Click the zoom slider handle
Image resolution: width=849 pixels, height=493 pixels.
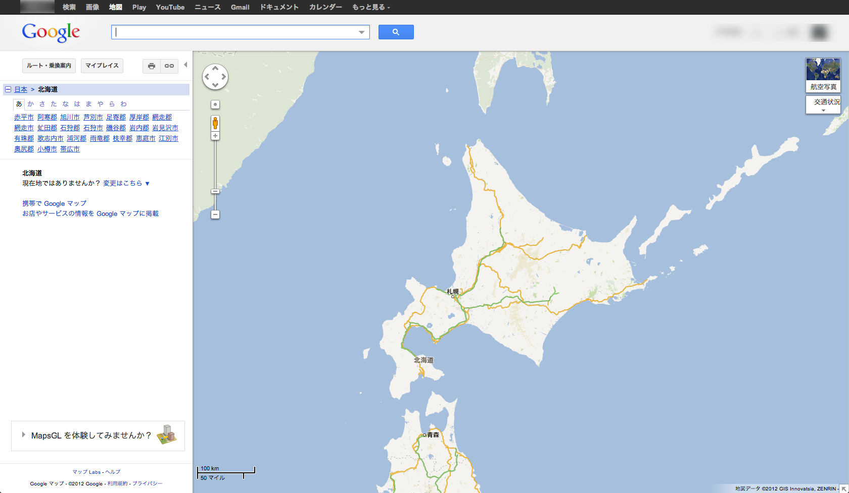tap(215, 191)
